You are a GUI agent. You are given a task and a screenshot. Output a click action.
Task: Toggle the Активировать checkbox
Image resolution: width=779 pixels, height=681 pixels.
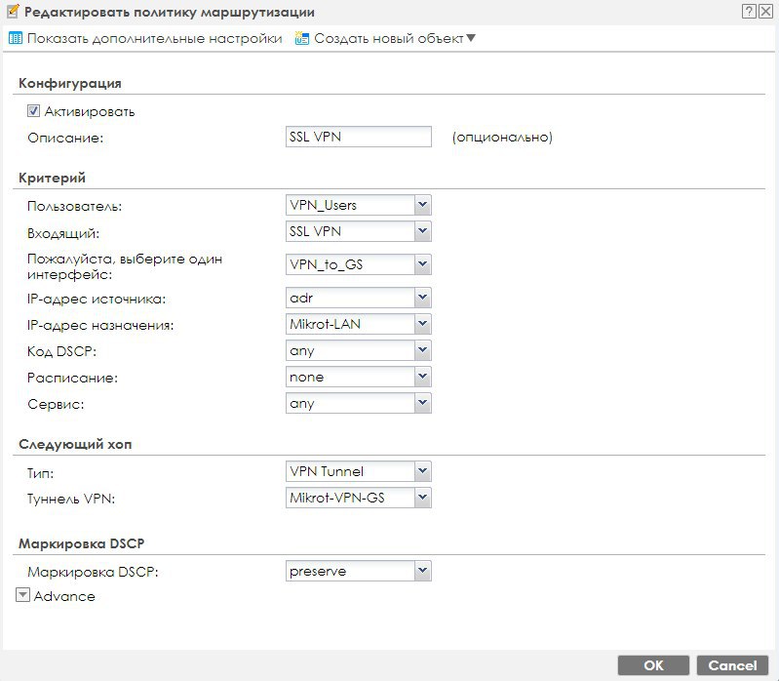(33, 111)
